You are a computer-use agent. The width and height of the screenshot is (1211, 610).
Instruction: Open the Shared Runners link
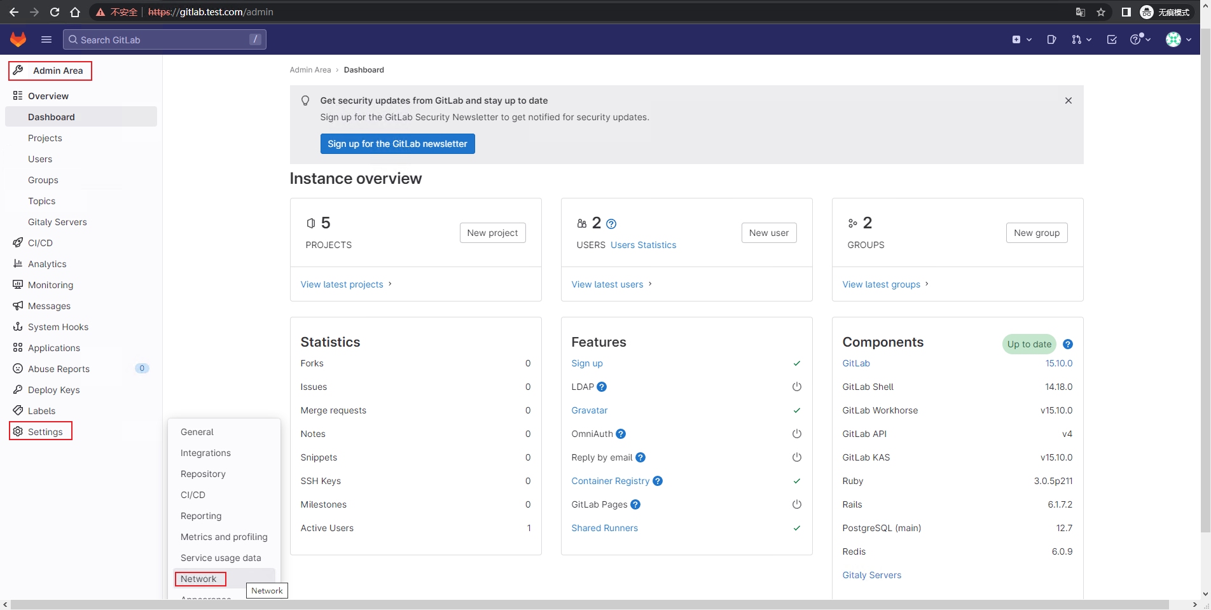[x=604, y=528]
